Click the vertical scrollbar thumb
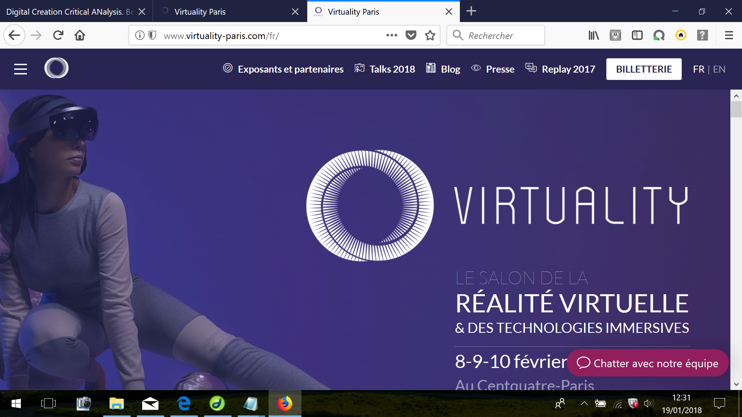This screenshot has height=417, width=742. tap(736, 109)
